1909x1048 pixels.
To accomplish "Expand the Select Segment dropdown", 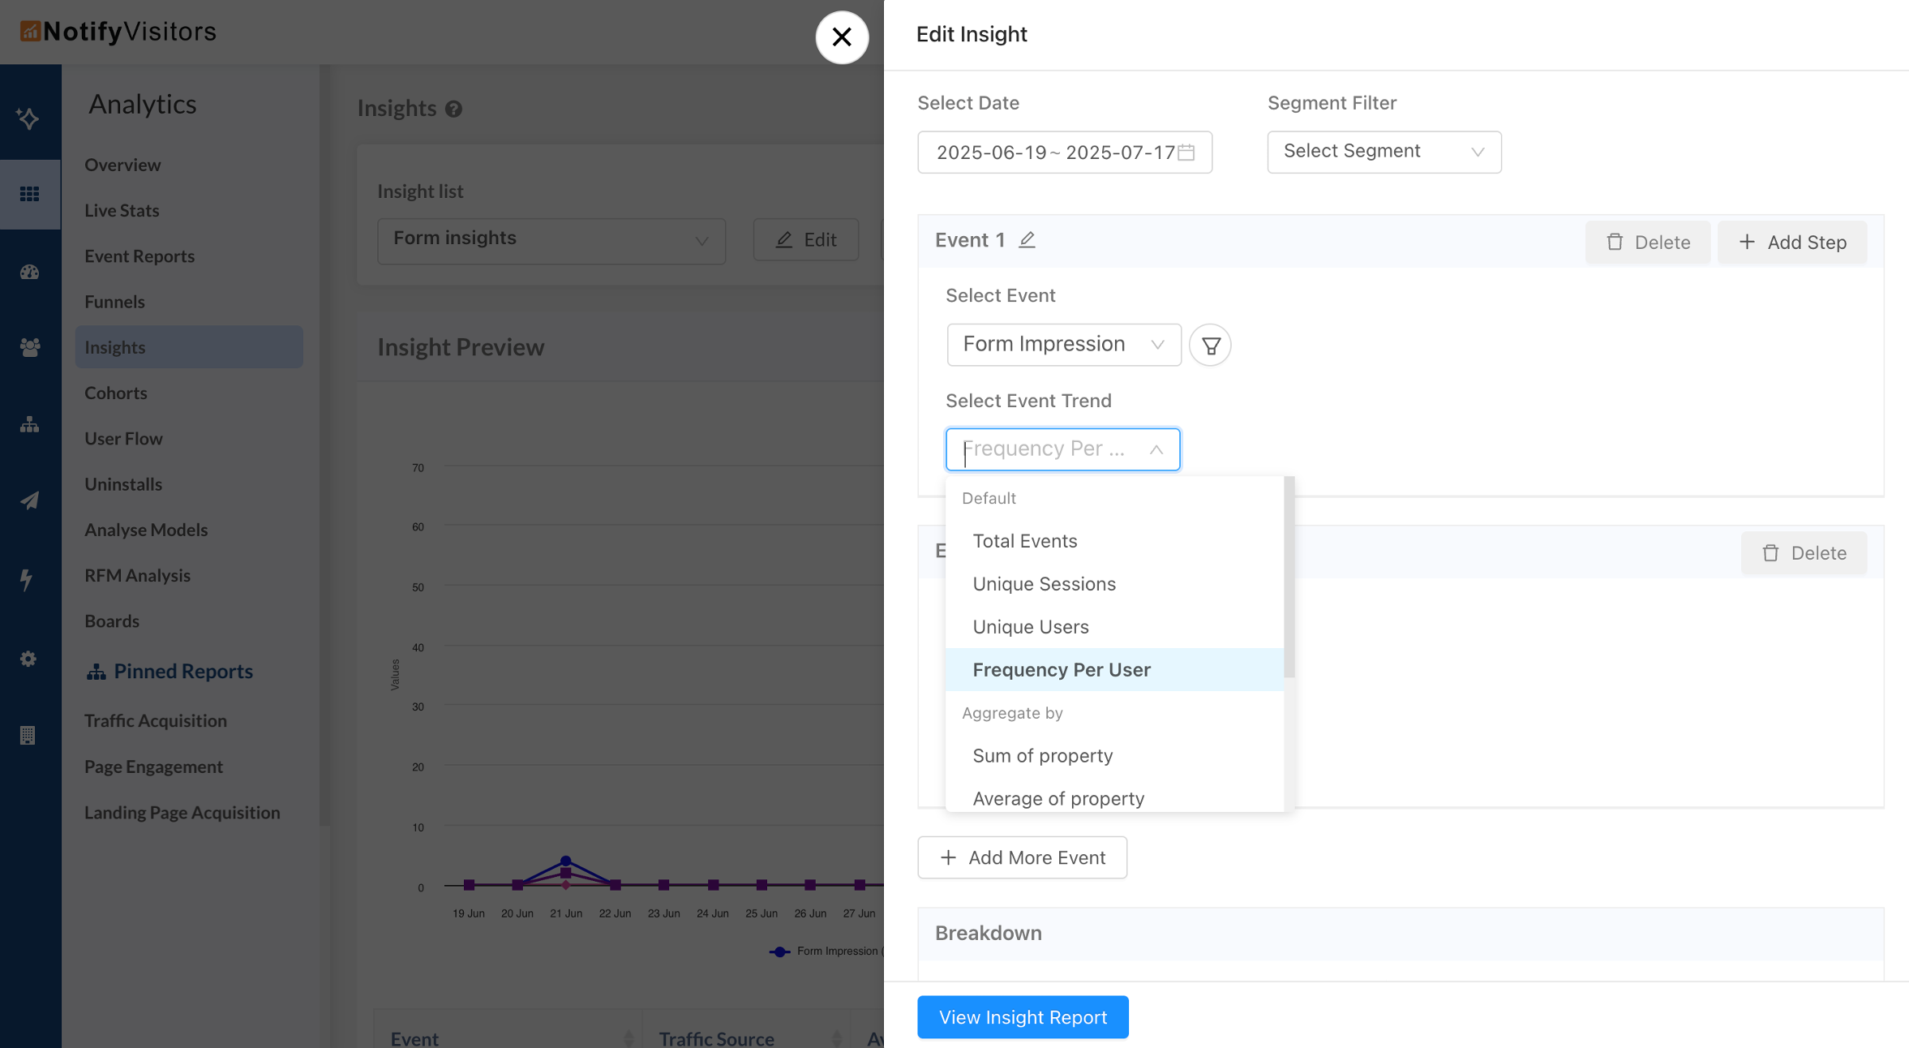I will (x=1383, y=152).
